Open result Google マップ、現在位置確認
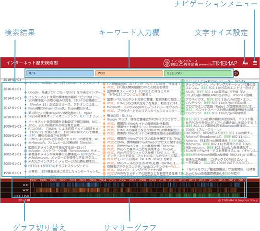The width and height of the screenshot is (260, 231). [x=143, y=119]
